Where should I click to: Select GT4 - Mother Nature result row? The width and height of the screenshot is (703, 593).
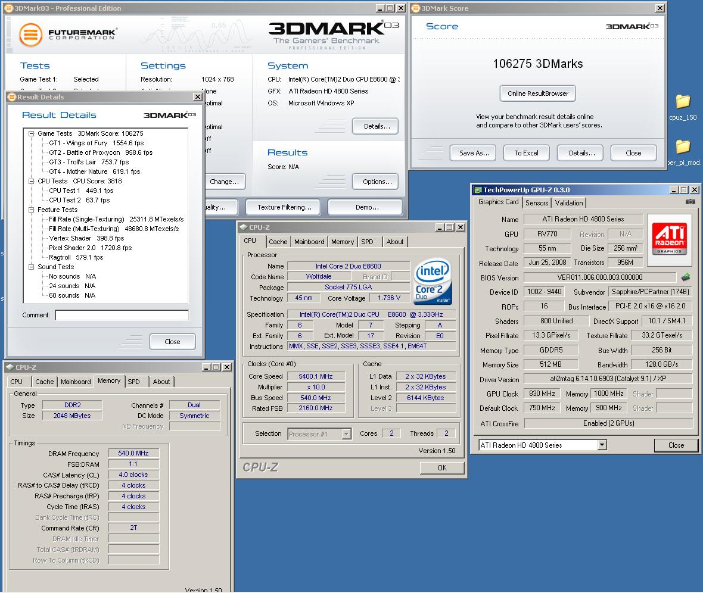(x=95, y=171)
